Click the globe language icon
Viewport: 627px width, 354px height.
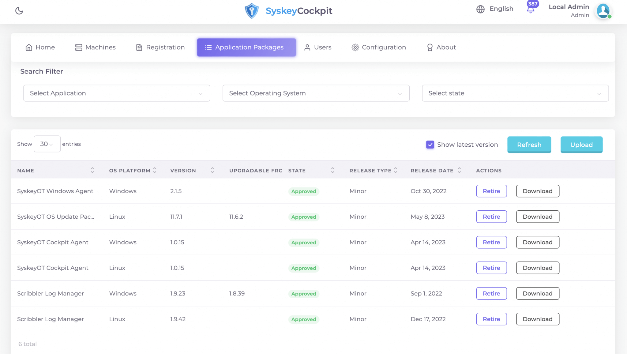(x=480, y=9)
